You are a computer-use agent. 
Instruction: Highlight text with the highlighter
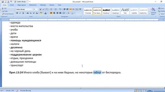[41, 13]
